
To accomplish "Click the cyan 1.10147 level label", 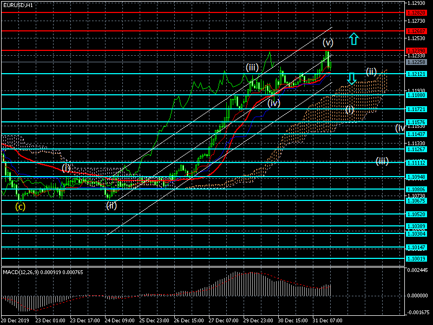I will (x=417, y=248).
